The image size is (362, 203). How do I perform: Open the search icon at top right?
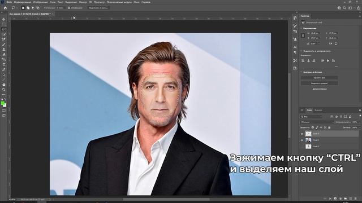pos(344,8)
